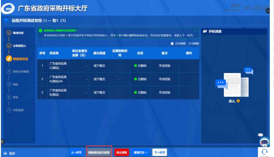Select the 投标文件解密 step
This screenshot has width=274, height=157.
coord(21,72)
